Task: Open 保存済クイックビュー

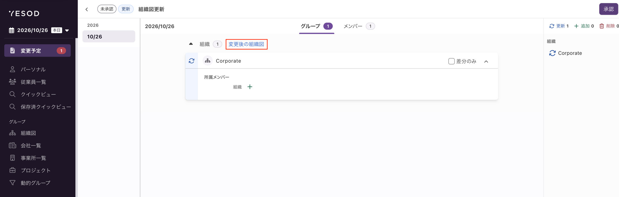Action: (46, 107)
